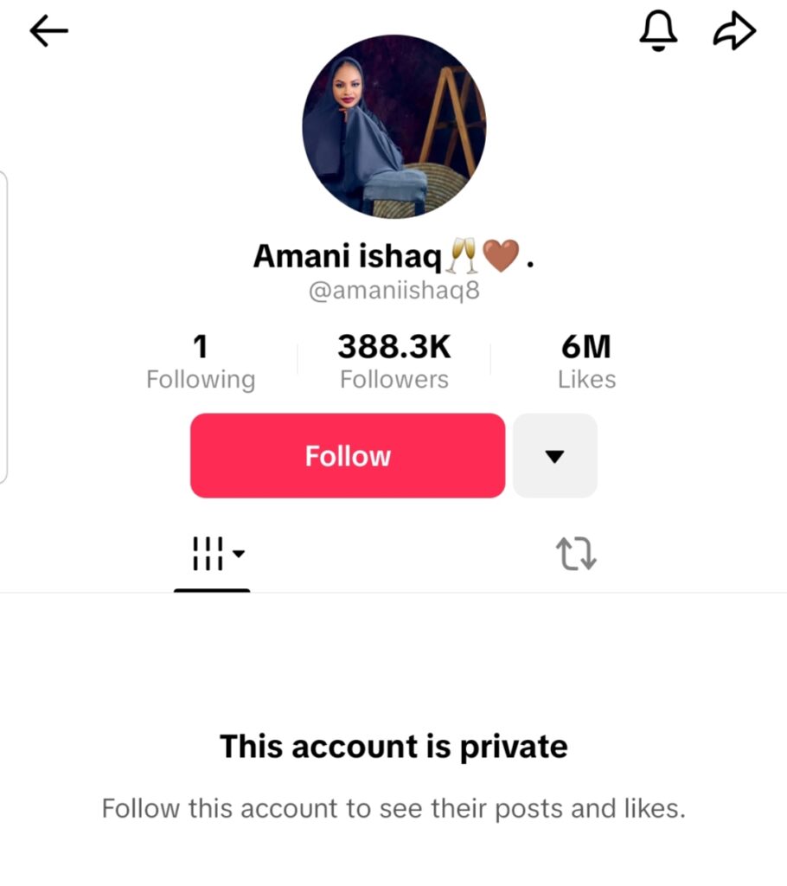Select the posts grid tab
Screen dimensions: 787x886
(208, 554)
